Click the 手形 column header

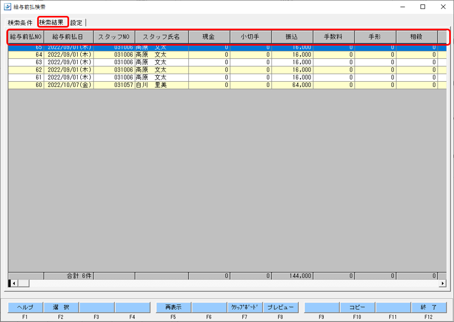[x=375, y=37]
